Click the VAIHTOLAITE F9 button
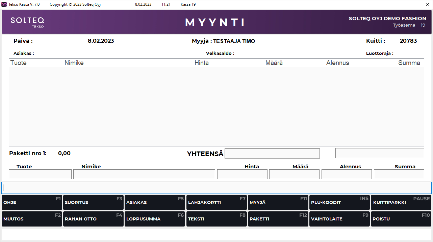Viewport: 433px width, 242px height. tap(339, 219)
